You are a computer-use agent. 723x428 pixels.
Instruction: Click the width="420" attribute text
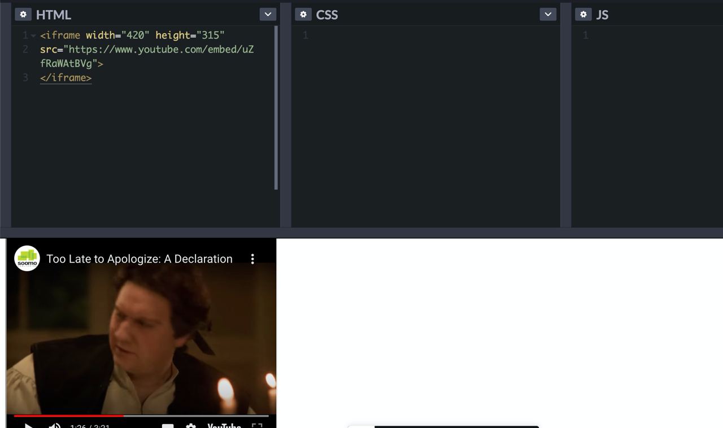click(x=117, y=36)
